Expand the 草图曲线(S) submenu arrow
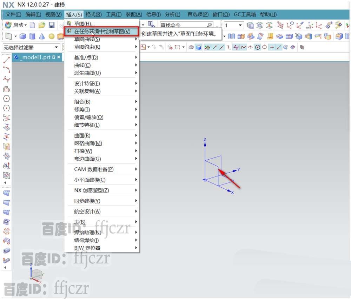 tap(137, 39)
